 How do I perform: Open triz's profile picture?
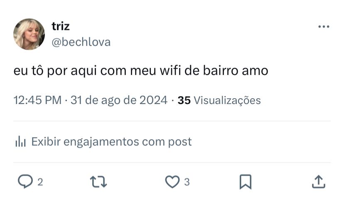(x=29, y=34)
